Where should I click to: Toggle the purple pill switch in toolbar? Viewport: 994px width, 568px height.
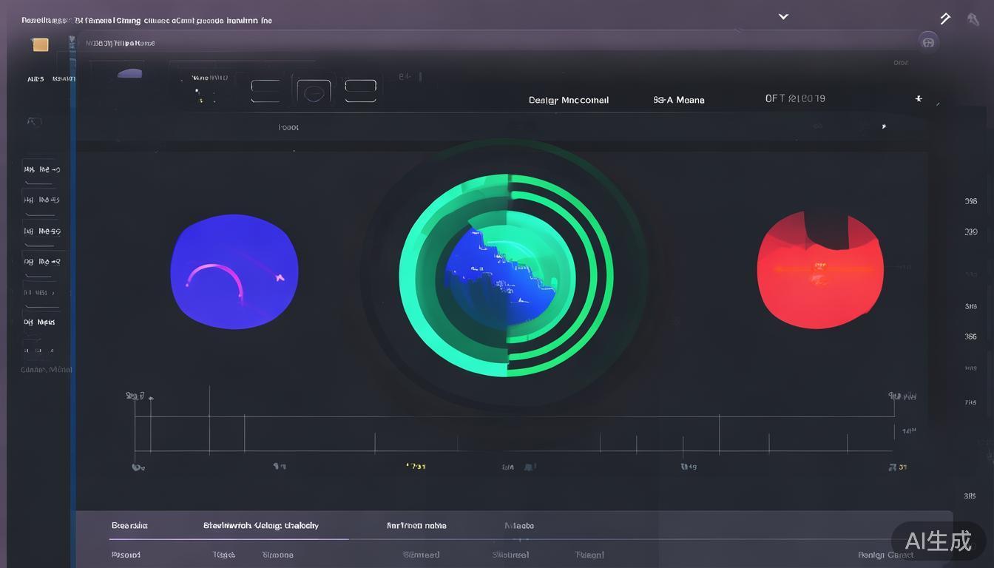[x=130, y=73]
